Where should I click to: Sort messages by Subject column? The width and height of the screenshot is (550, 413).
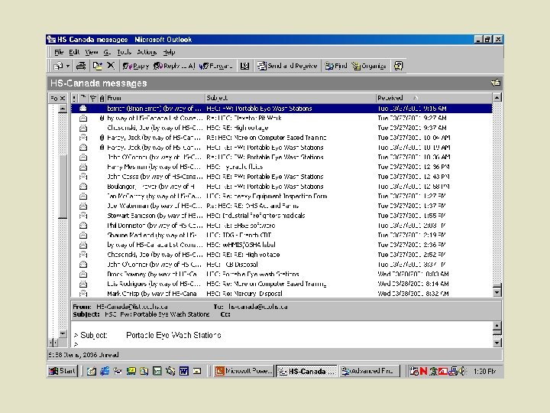(290, 98)
